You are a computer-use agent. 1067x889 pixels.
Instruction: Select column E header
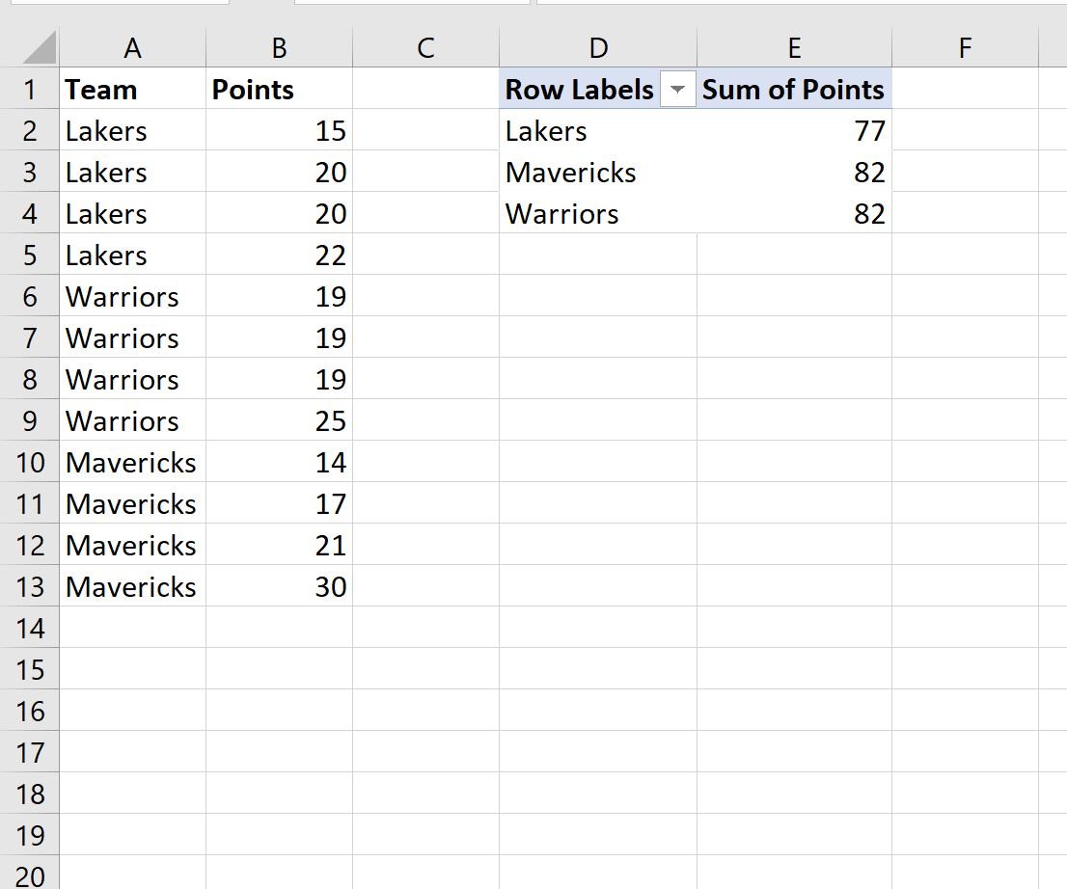pos(794,47)
